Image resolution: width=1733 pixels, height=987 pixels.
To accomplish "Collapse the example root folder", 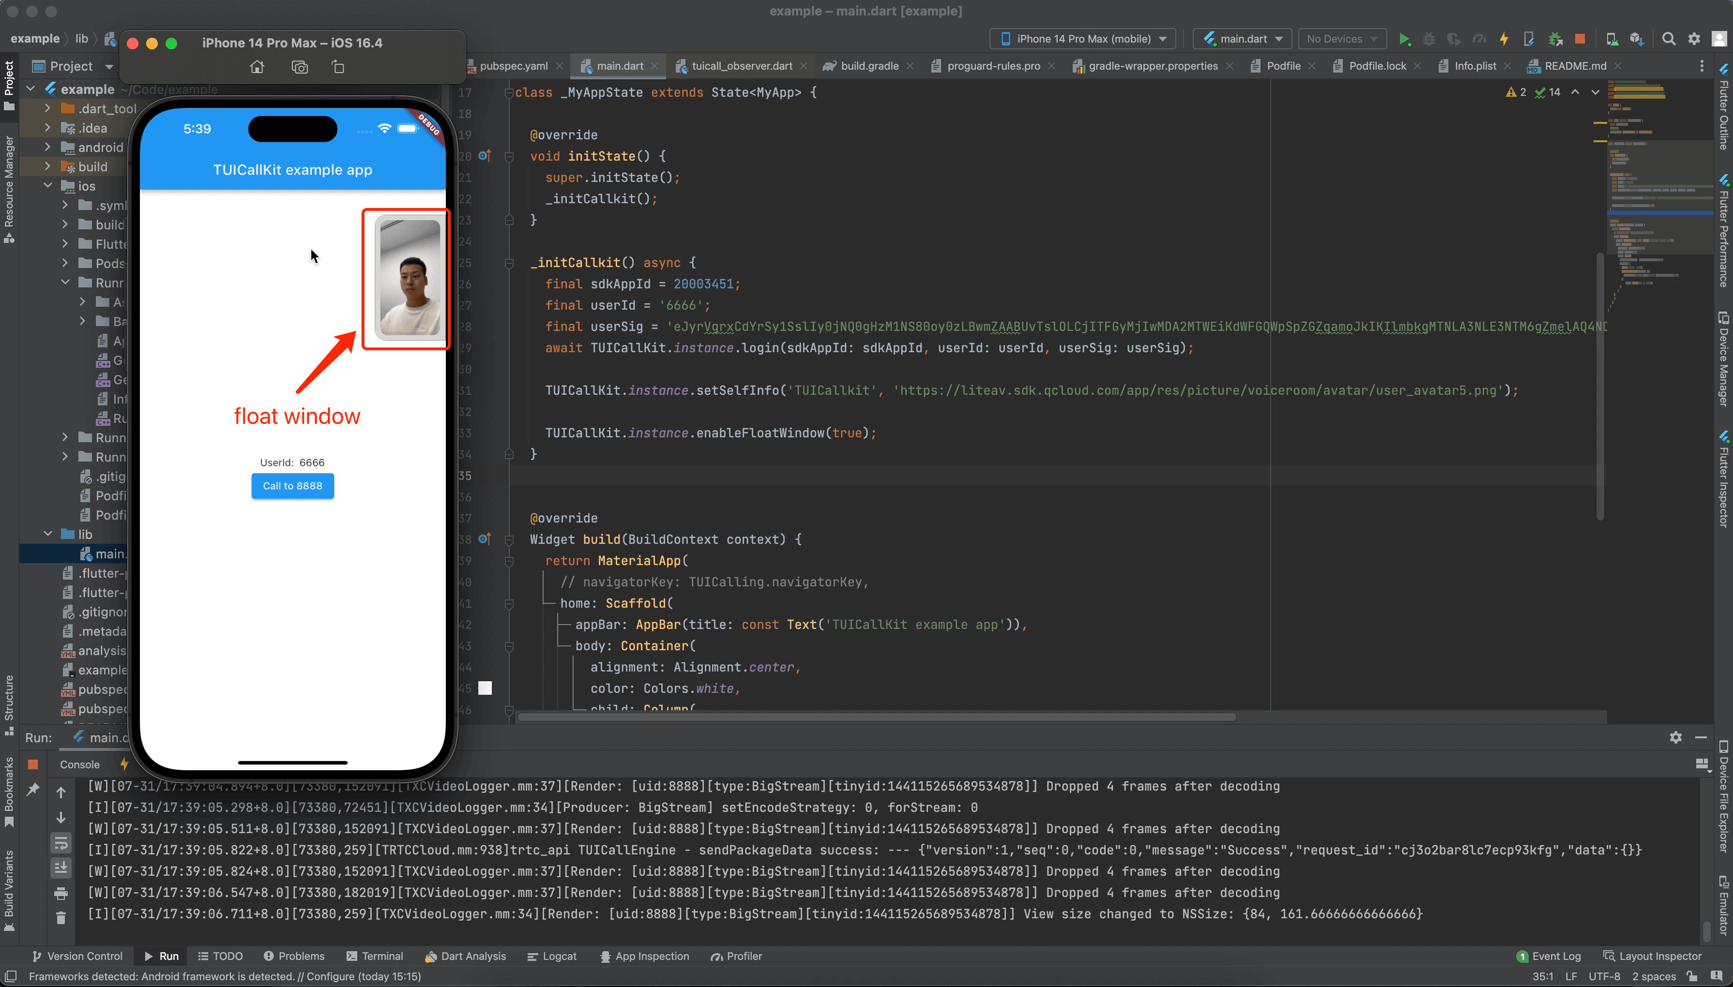I will point(31,89).
